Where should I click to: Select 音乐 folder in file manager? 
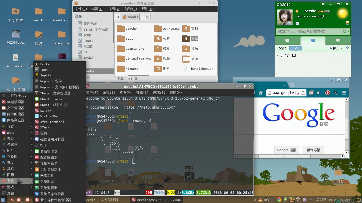tap(190, 49)
